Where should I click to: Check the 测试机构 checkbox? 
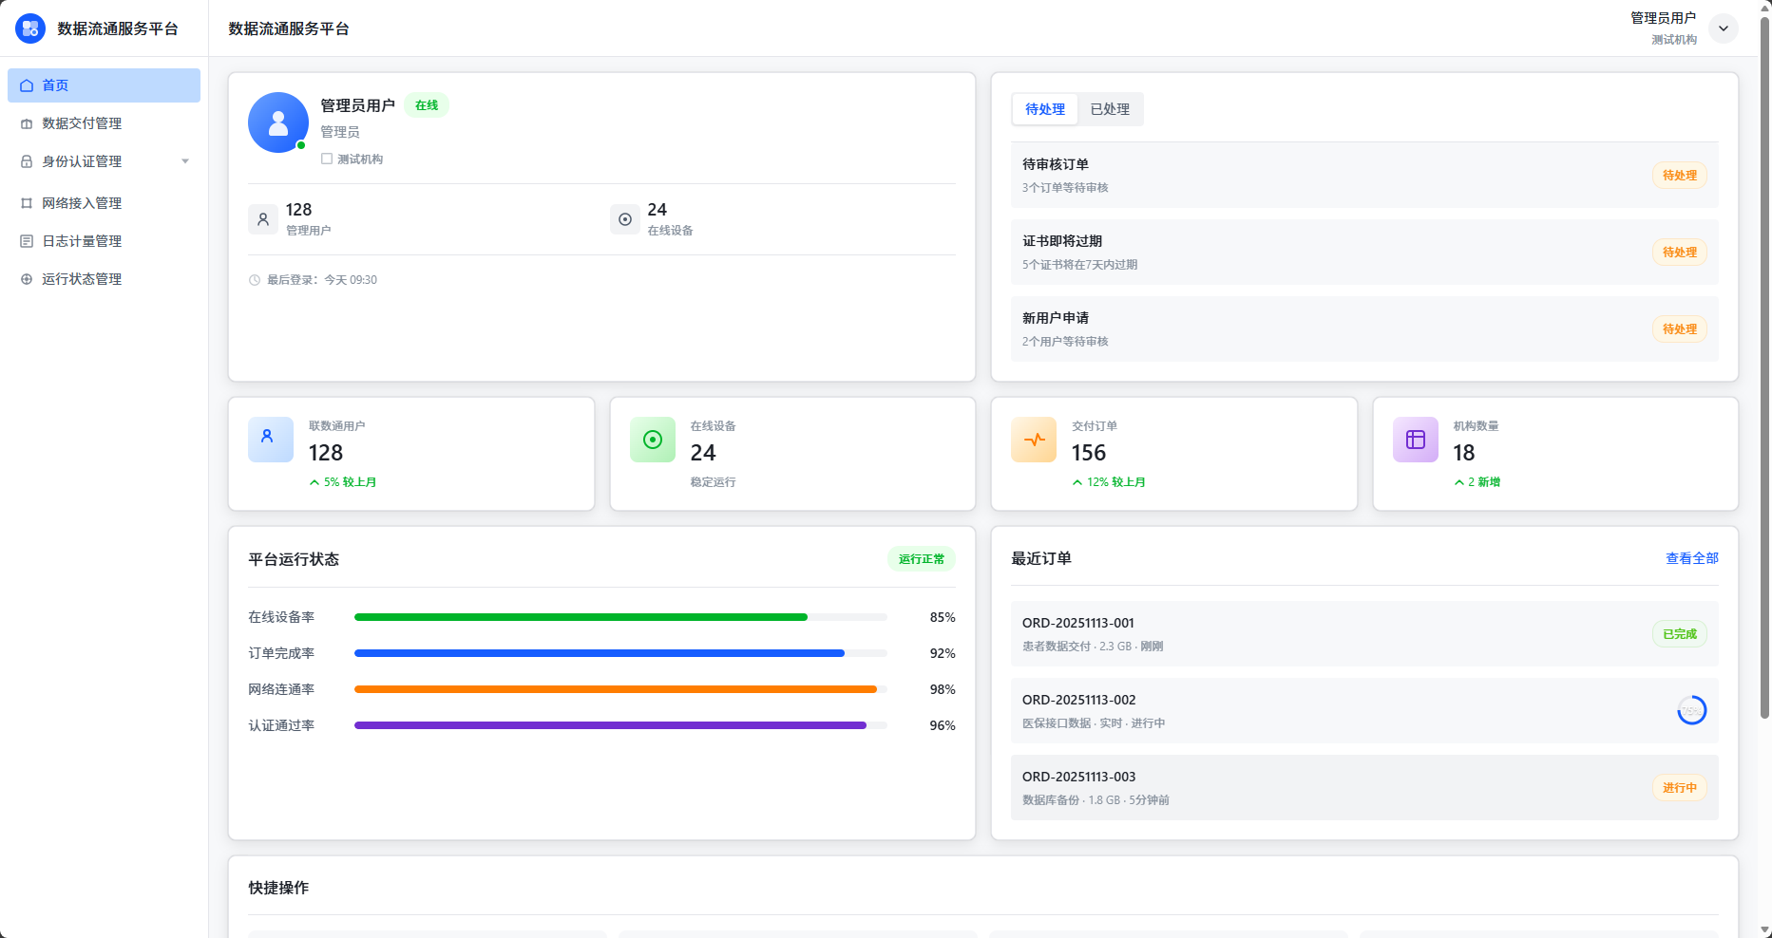pyautogui.click(x=326, y=159)
